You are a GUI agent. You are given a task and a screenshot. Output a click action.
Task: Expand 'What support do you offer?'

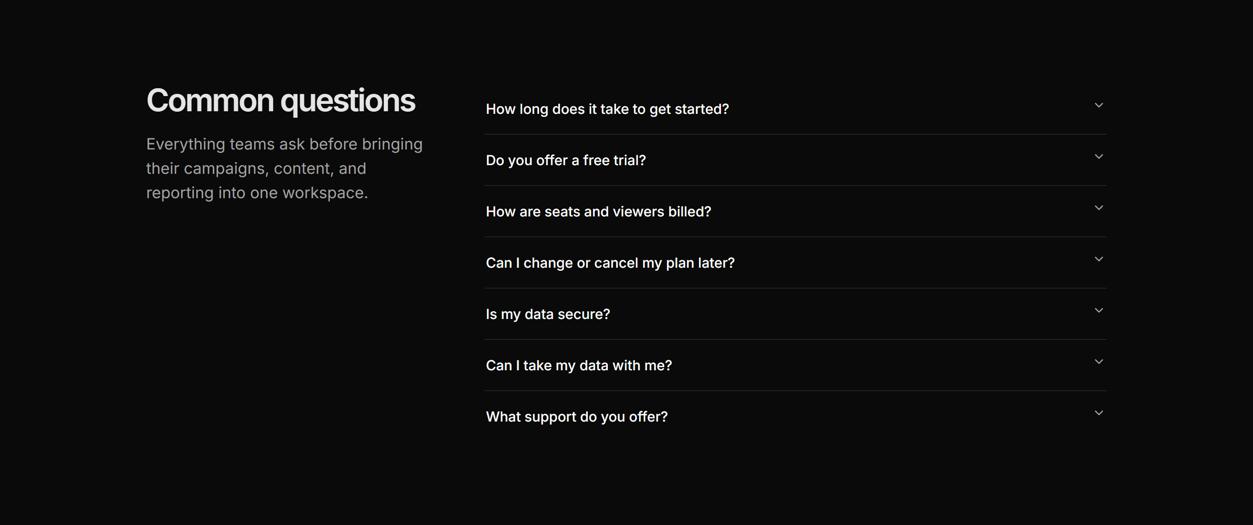(795, 417)
